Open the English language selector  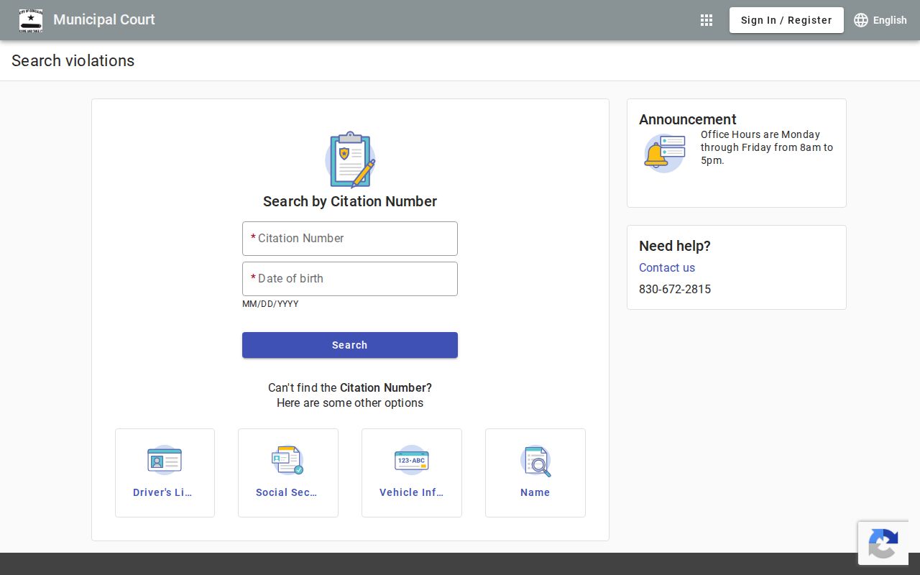[x=880, y=20]
